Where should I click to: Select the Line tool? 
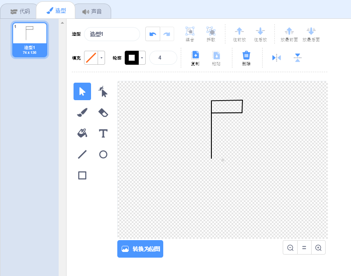(82, 154)
